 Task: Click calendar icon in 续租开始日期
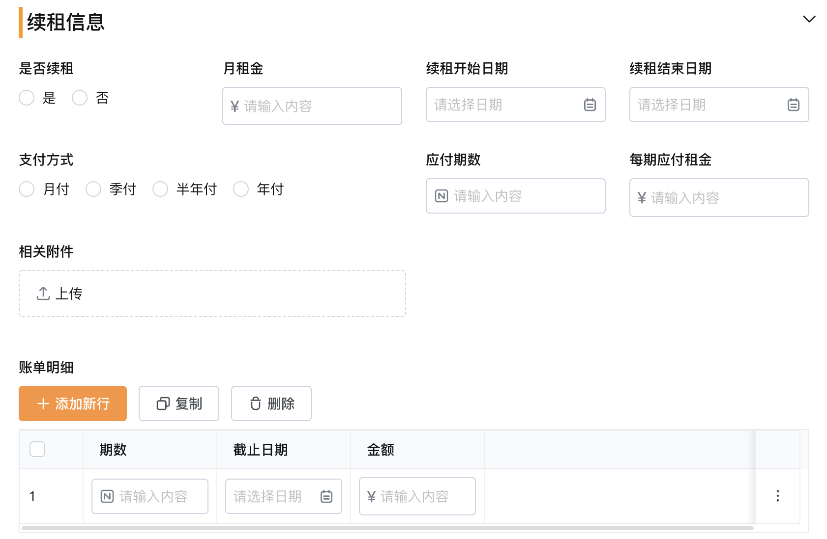pyautogui.click(x=590, y=105)
